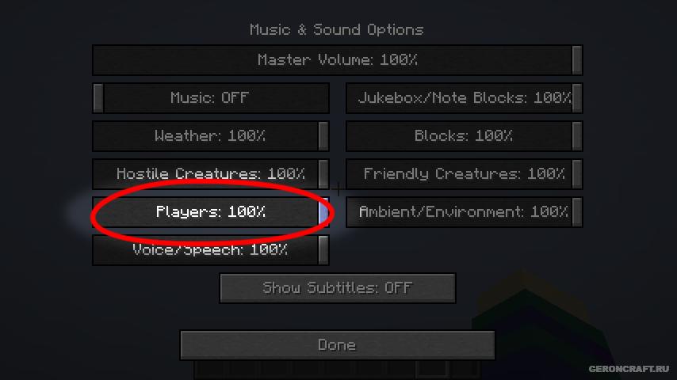The width and height of the screenshot is (677, 380).
Task: Click the Friendly Creatures volume slider
Action: [x=464, y=174]
